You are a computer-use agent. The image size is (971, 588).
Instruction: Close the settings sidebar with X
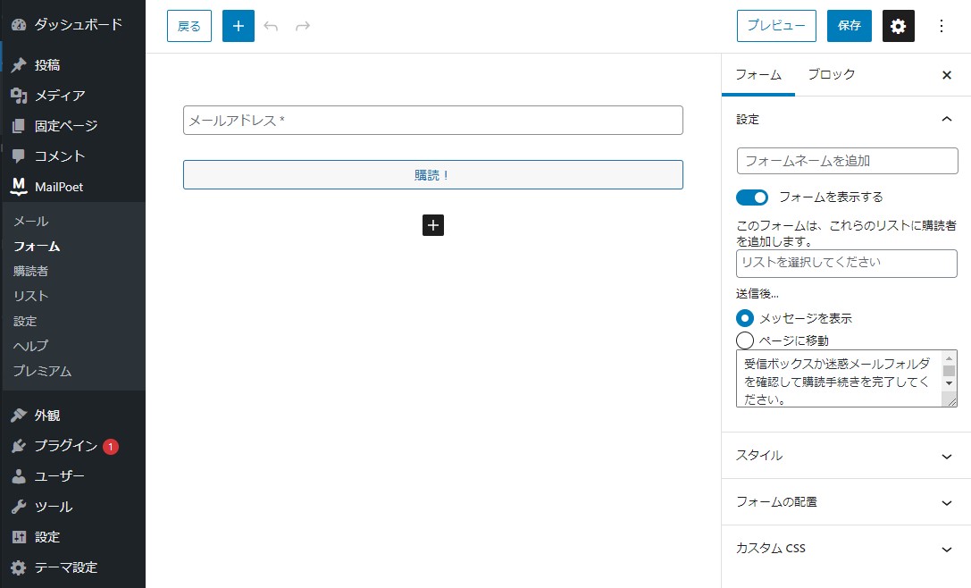(x=947, y=75)
